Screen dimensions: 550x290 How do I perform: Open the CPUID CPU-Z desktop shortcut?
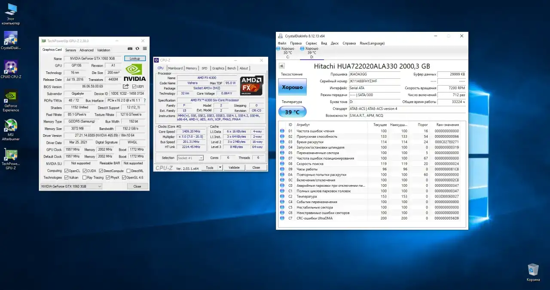click(x=11, y=69)
